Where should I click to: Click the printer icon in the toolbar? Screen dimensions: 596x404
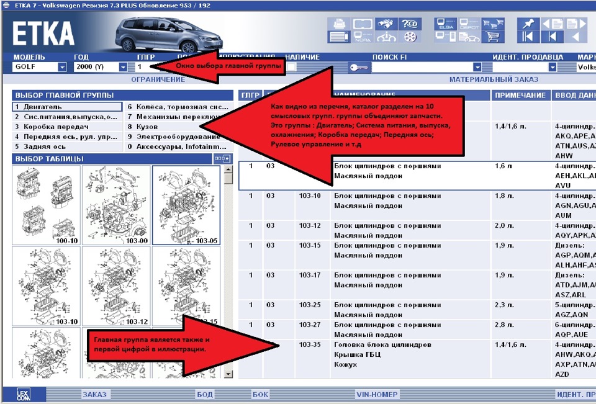339,24
